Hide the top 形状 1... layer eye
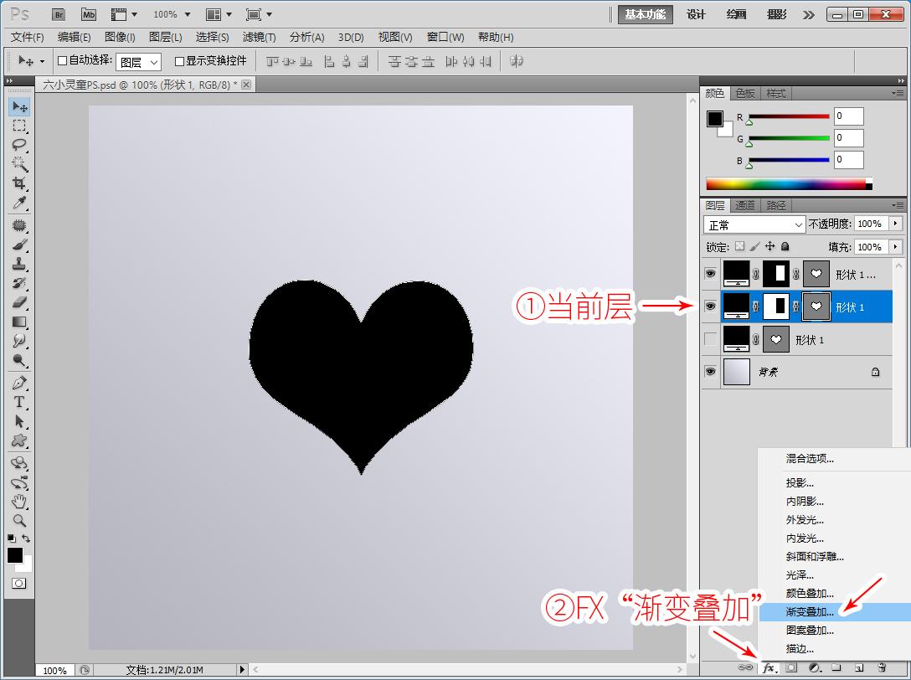This screenshot has height=680, width=911. tap(710, 274)
